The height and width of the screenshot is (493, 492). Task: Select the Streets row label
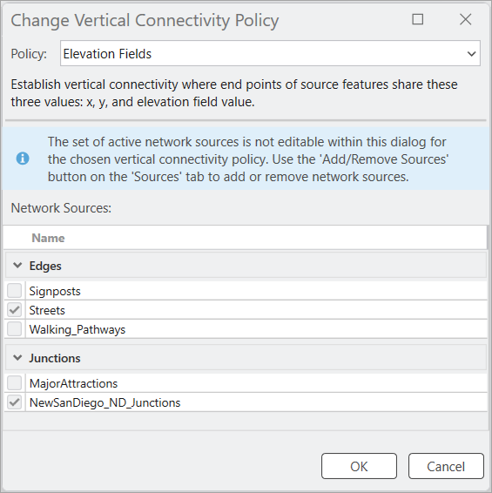[47, 310]
